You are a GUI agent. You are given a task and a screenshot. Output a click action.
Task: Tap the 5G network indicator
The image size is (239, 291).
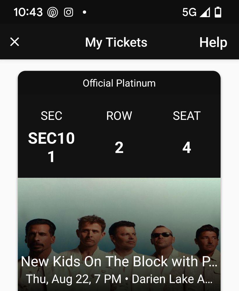tap(189, 13)
